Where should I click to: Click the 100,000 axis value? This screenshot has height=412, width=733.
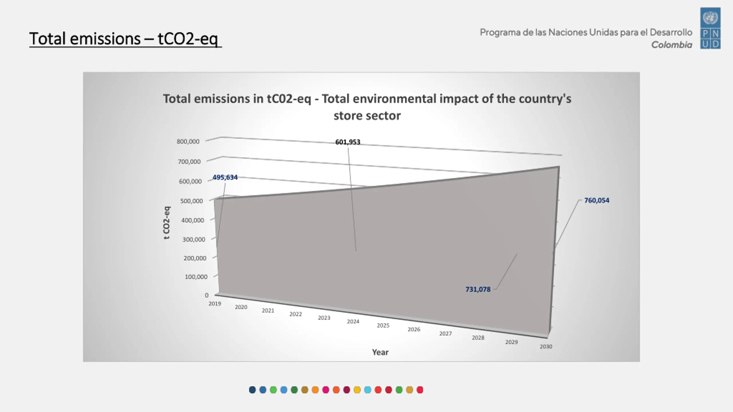196,277
